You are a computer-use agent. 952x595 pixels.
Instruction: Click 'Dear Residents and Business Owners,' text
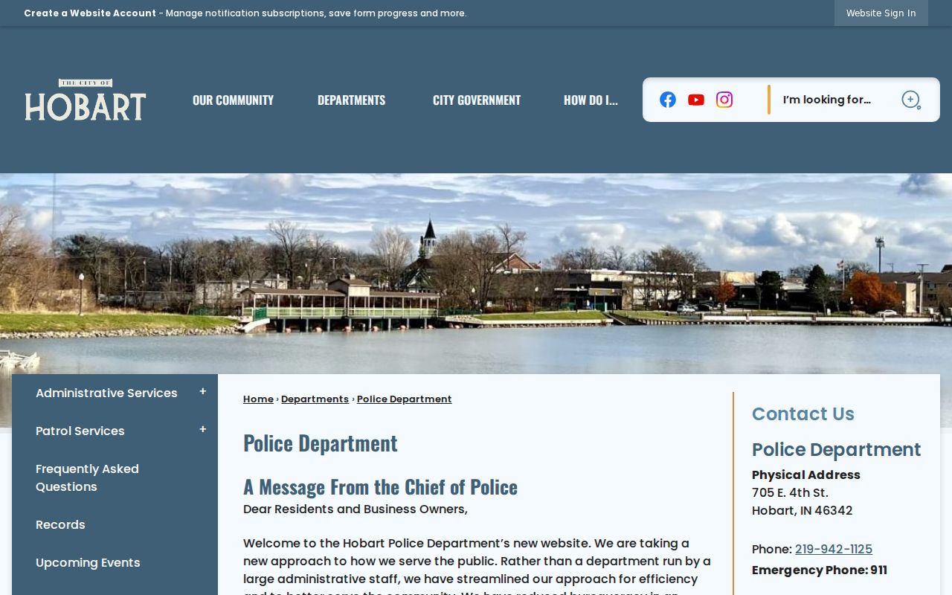356,509
